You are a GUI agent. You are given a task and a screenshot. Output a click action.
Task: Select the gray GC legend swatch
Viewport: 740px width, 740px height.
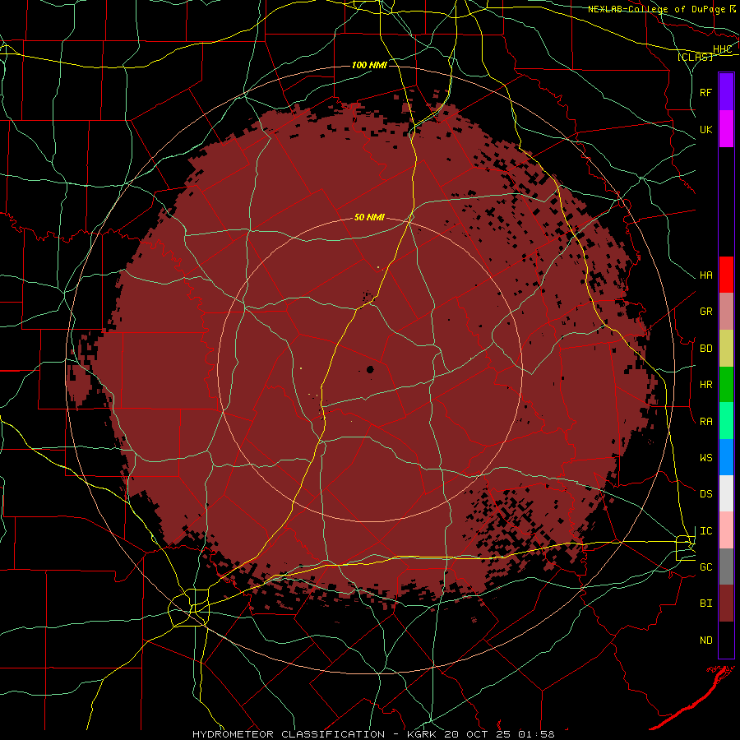click(726, 567)
